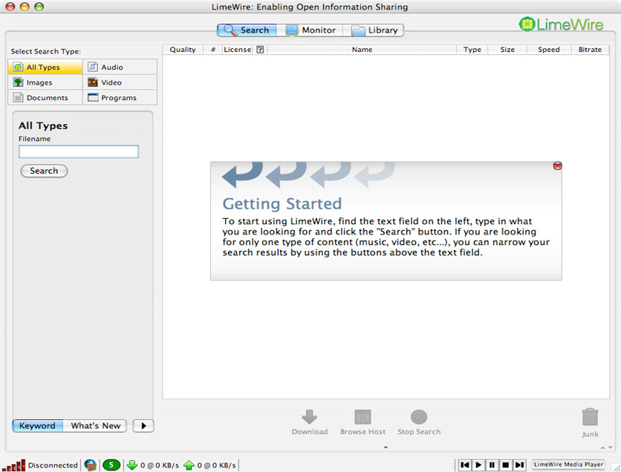
Task: Click the Disconnected status text
Action: coord(53,465)
